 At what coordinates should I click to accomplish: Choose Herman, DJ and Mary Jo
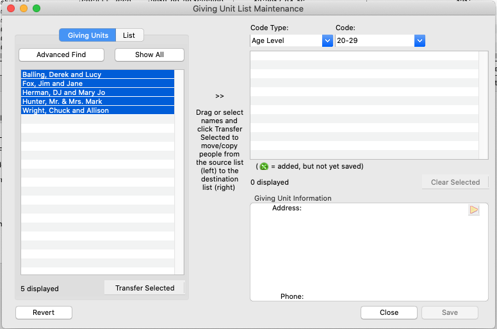point(97,92)
